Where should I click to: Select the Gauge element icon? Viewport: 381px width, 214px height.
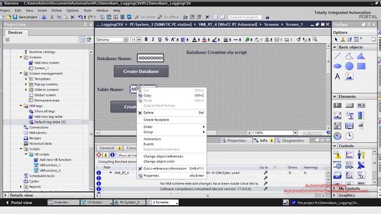[338, 136]
